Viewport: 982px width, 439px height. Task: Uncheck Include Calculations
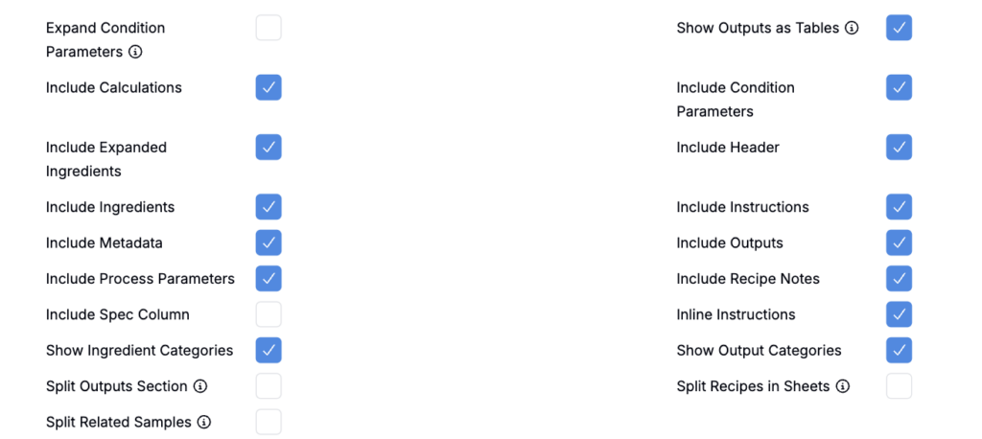[269, 87]
